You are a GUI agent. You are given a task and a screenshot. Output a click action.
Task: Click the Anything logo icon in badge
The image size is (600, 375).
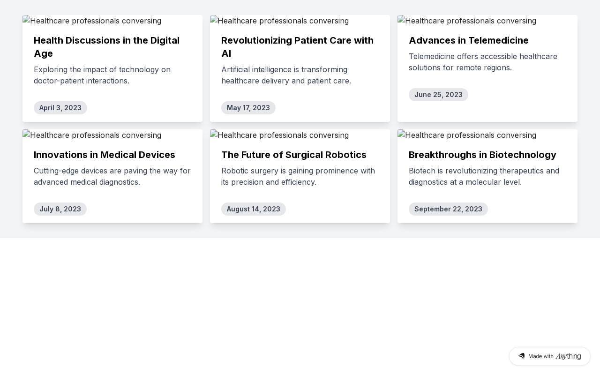[x=521, y=356]
